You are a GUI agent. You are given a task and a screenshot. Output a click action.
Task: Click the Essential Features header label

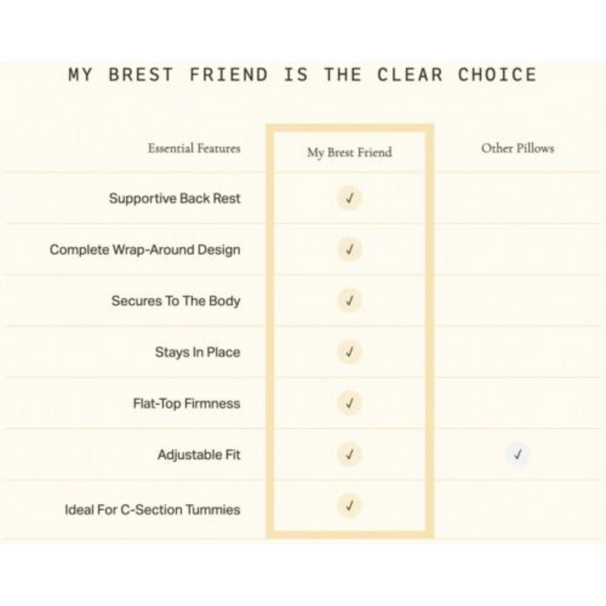click(x=194, y=149)
